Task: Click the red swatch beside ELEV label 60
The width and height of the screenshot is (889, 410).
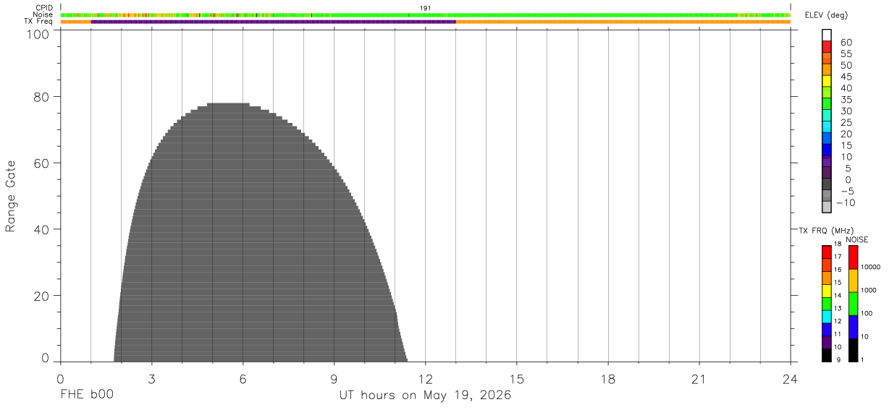Action: (827, 46)
